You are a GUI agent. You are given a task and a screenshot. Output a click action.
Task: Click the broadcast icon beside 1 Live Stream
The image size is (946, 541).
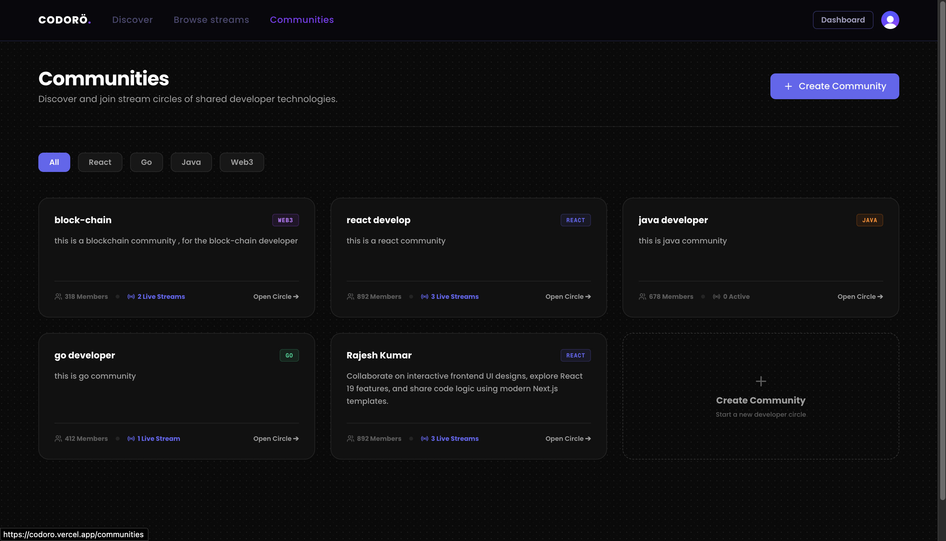click(131, 439)
